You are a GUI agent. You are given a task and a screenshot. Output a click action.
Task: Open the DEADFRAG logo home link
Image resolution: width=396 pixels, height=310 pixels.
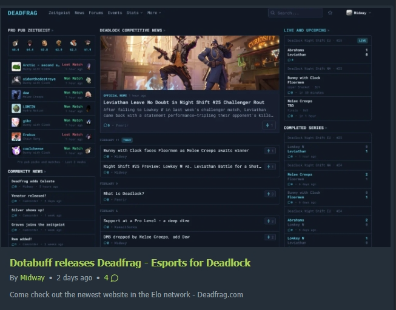[22, 13]
